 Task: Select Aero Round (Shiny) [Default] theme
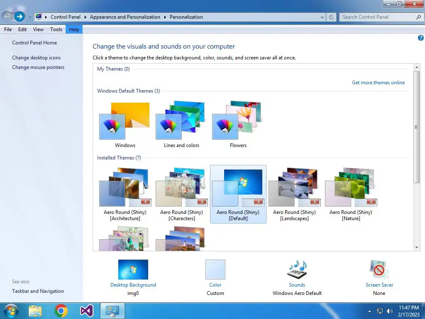(x=238, y=194)
